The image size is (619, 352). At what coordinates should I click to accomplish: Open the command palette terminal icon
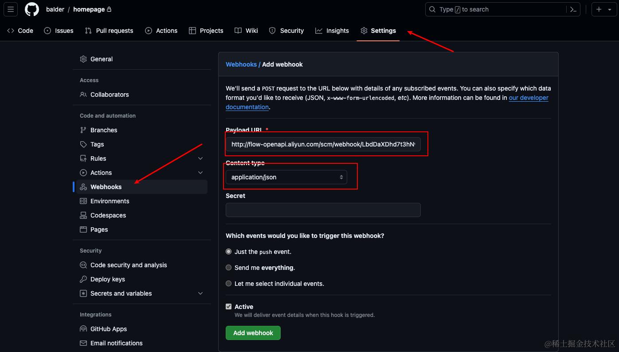pos(573,9)
